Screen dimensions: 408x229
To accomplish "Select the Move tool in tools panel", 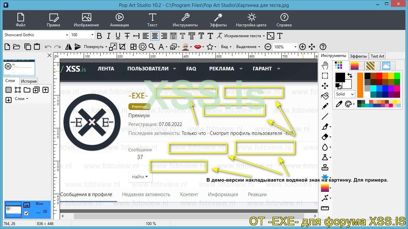I will coord(325,86).
